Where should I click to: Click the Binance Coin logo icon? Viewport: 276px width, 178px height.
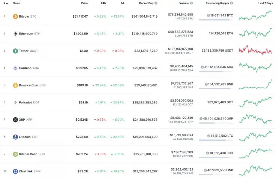pyautogui.click(x=15, y=85)
